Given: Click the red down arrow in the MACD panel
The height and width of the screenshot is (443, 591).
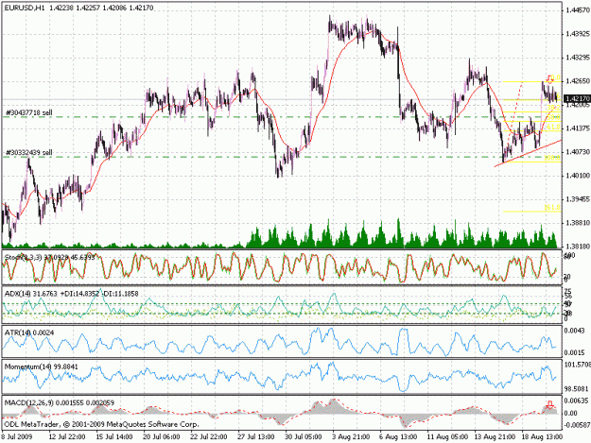Looking at the screenshot, I should [x=549, y=405].
